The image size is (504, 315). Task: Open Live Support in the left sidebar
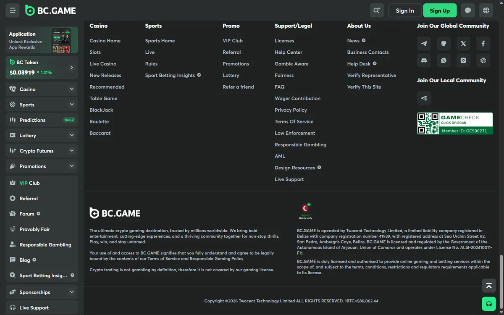[42, 308]
